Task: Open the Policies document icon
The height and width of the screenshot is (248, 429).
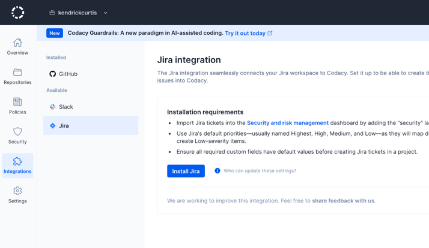Action: (17, 101)
